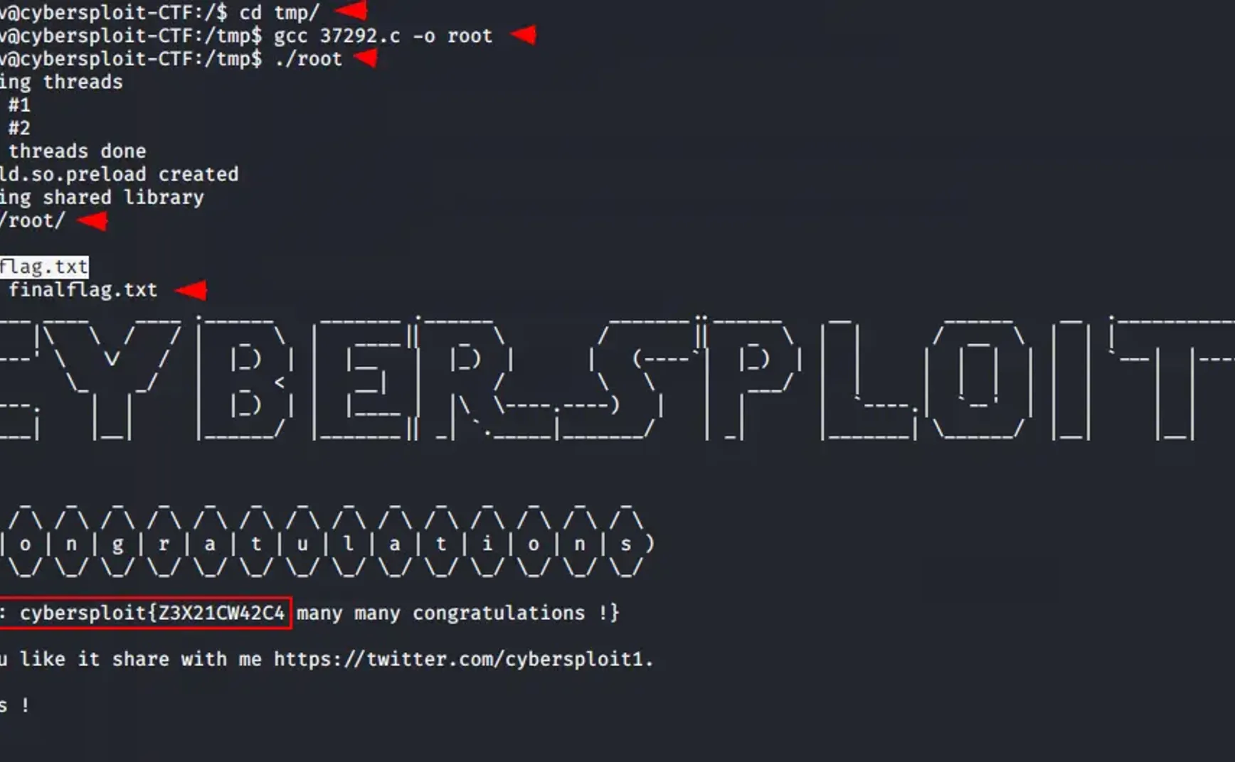1235x762 pixels.
Task: Click the letter 'g' hexagon in banner
Action: [117, 544]
